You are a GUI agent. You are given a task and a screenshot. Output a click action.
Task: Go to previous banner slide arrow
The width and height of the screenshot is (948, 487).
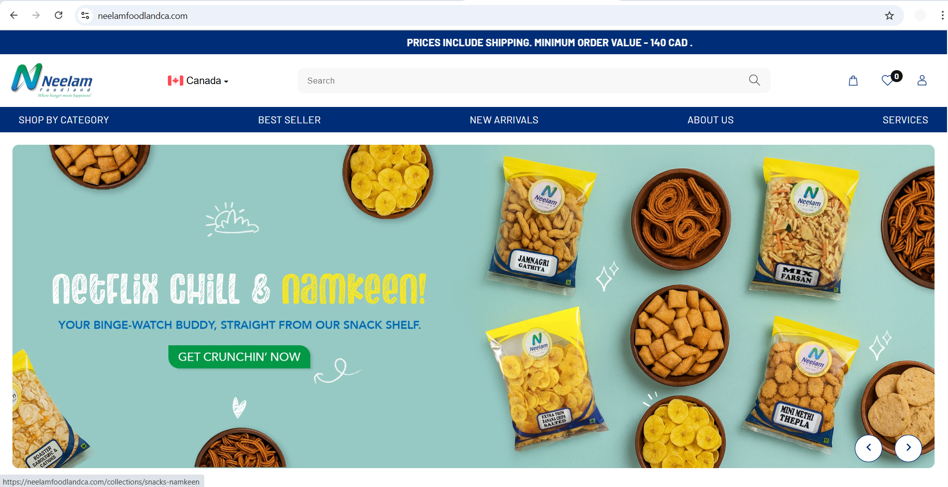pos(868,448)
